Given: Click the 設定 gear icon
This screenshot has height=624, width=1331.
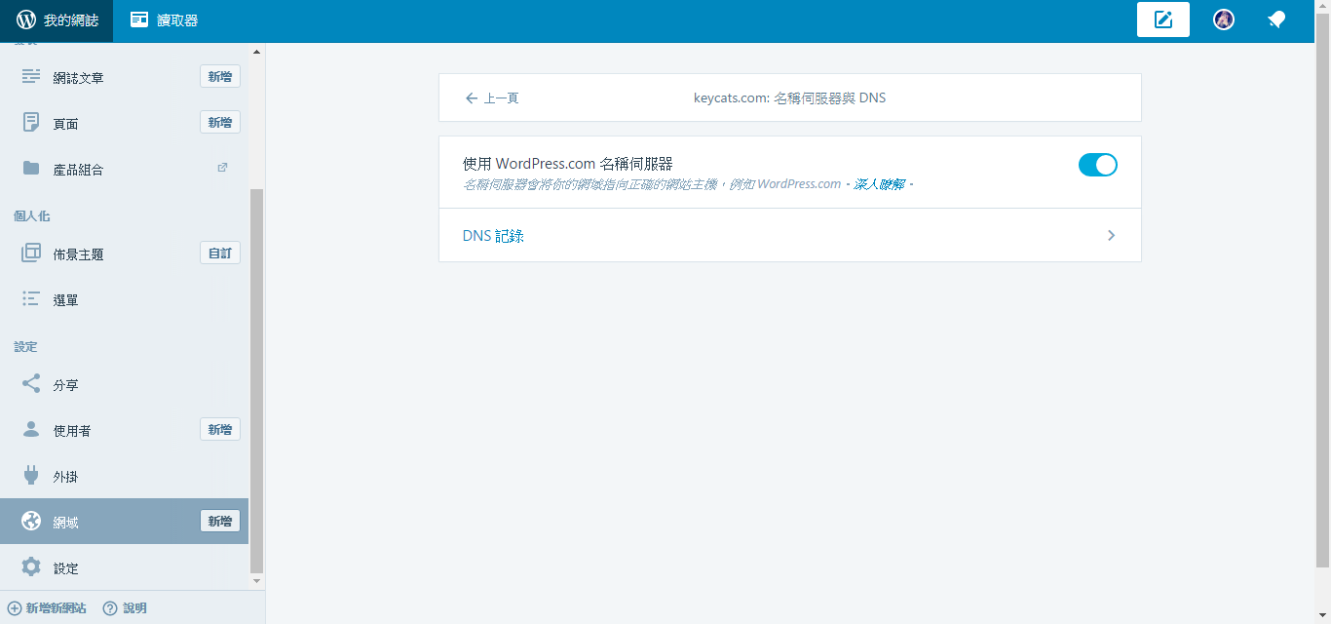Looking at the screenshot, I should coord(31,567).
